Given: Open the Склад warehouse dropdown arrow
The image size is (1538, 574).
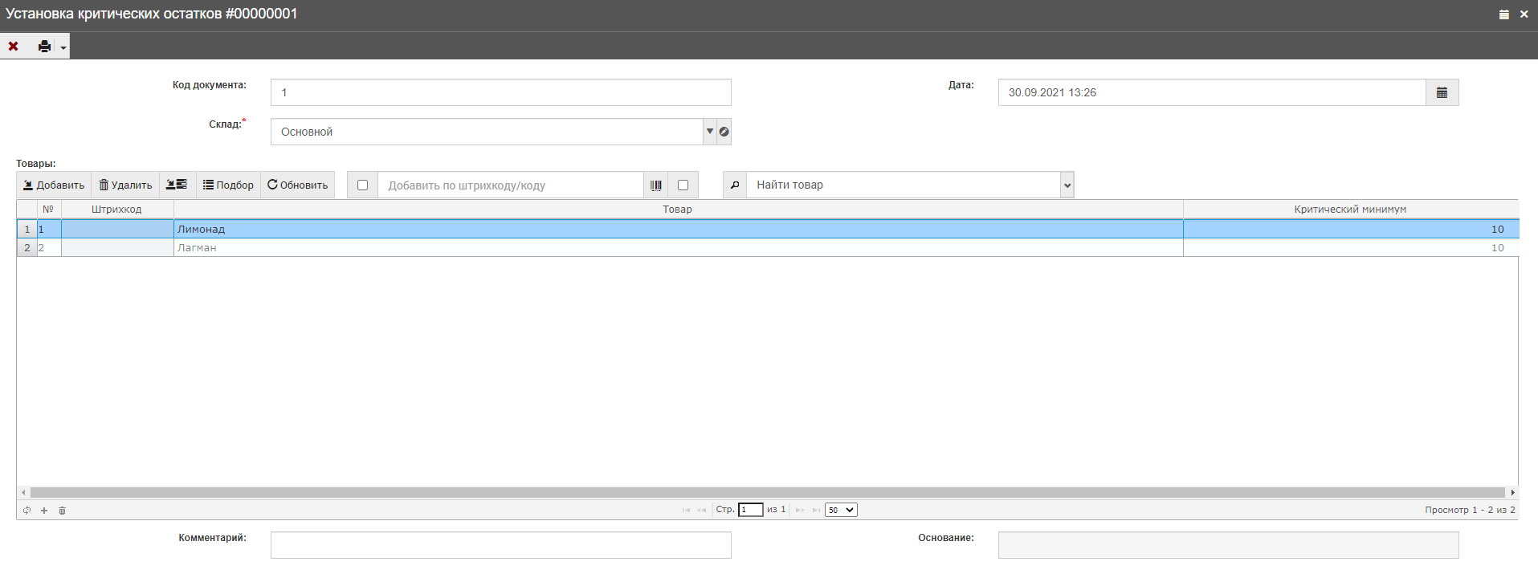Looking at the screenshot, I should 710,132.
